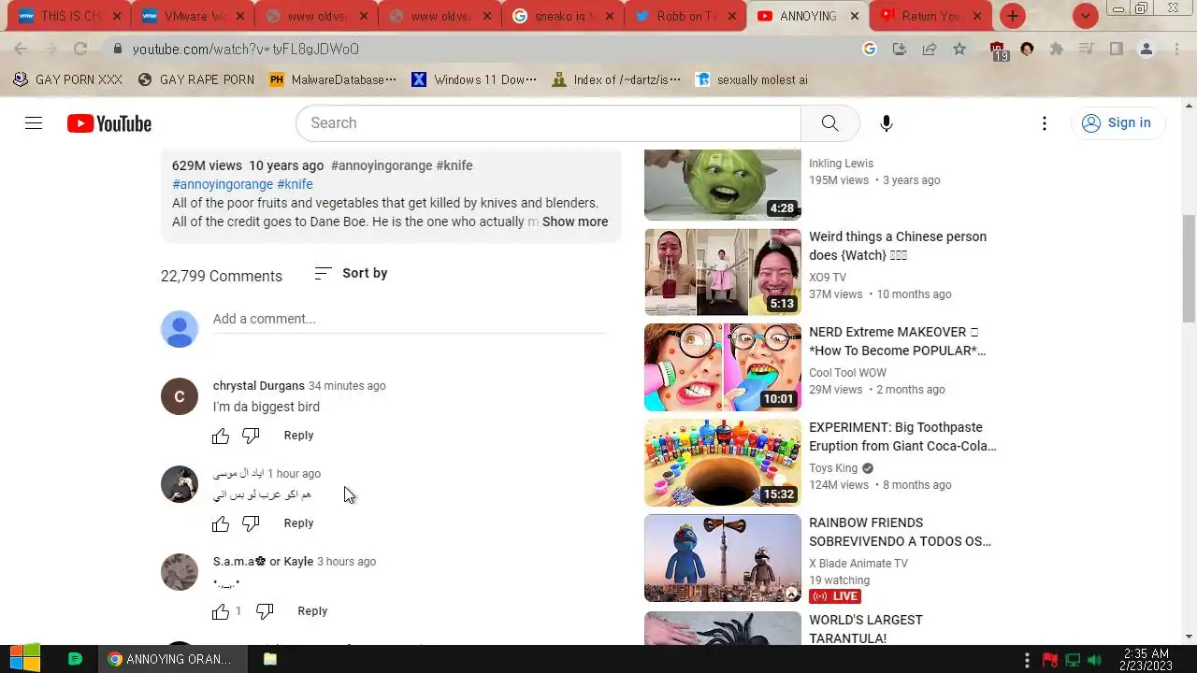Switch to sneako iq Google tab
This screenshot has height=673, width=1197.
(561, 16)
